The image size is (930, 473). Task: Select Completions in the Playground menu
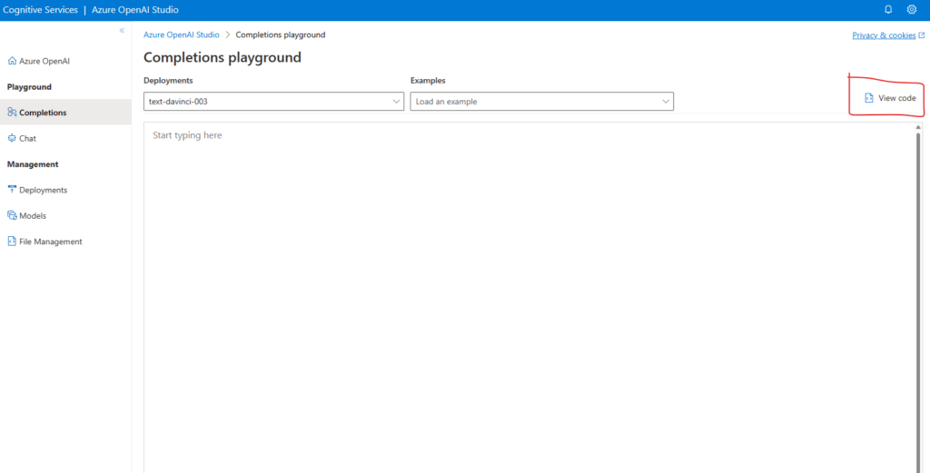point(42,113)
